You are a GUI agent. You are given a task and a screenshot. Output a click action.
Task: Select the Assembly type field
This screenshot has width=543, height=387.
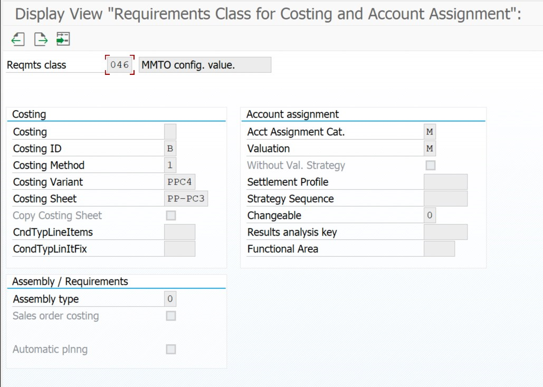(170, 299)
